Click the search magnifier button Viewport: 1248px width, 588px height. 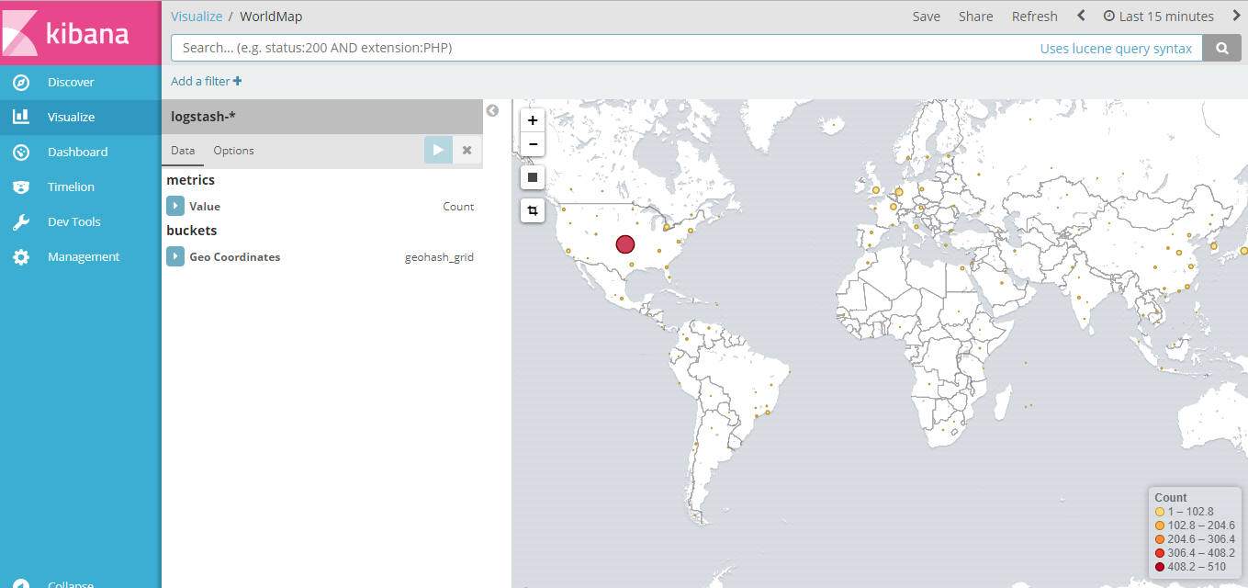pos(1221,49)
